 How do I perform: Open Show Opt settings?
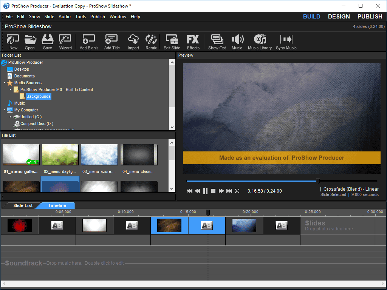pos(217,42)
